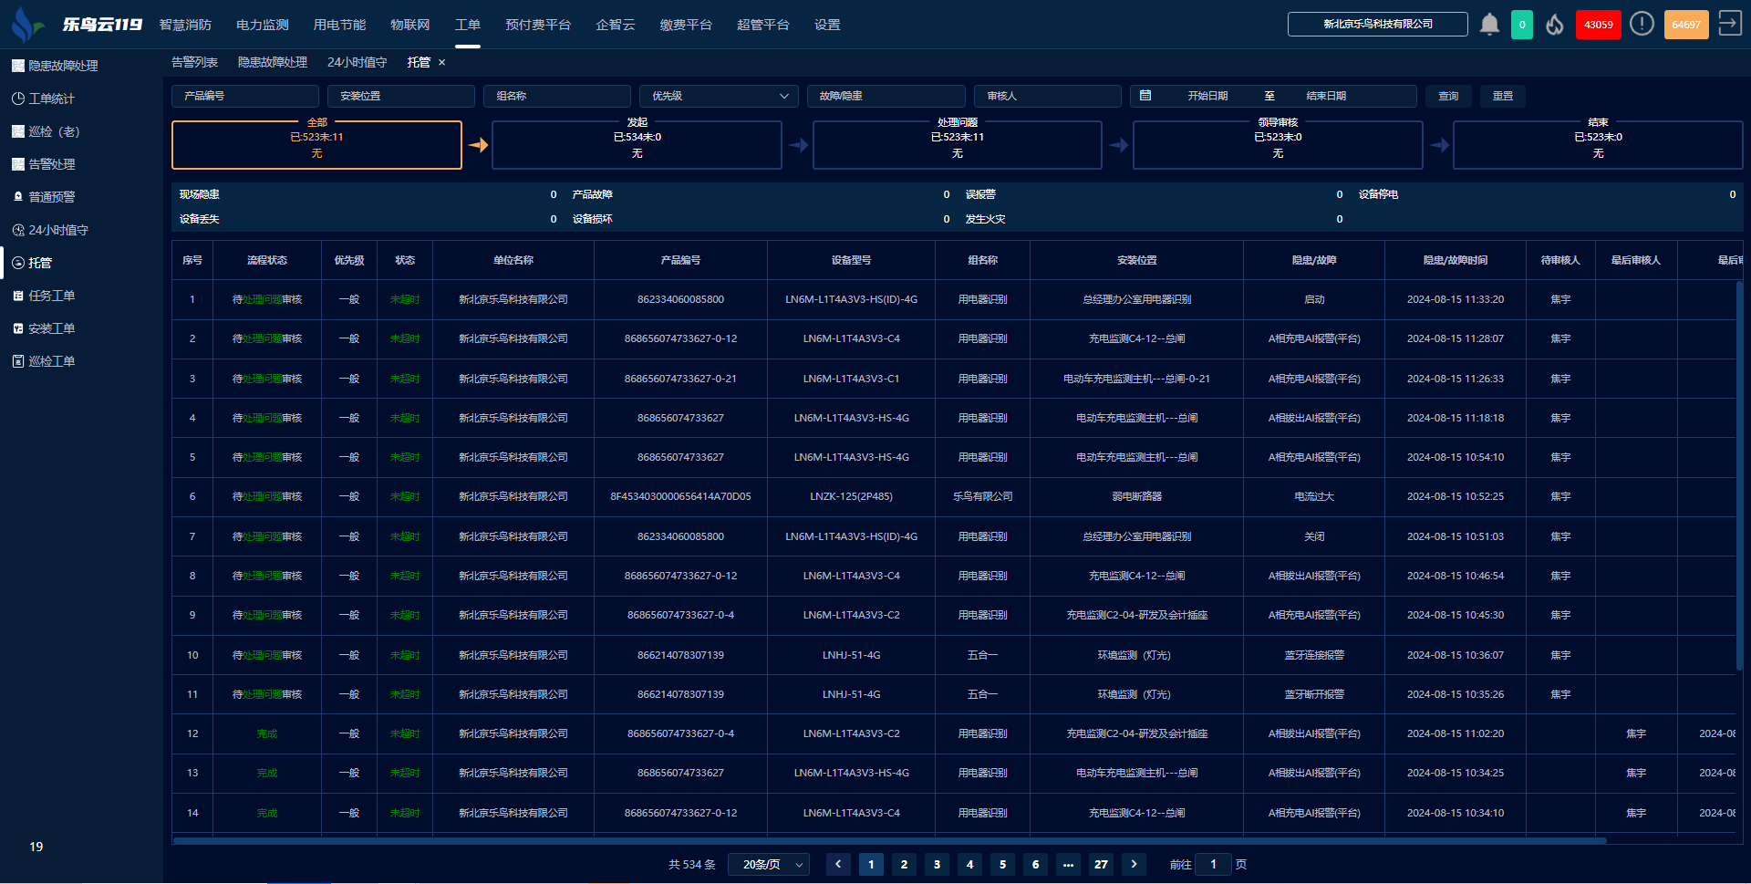Click the notification bell icon
This screenshot has height=884, width=1751.
coord(1489,25)
